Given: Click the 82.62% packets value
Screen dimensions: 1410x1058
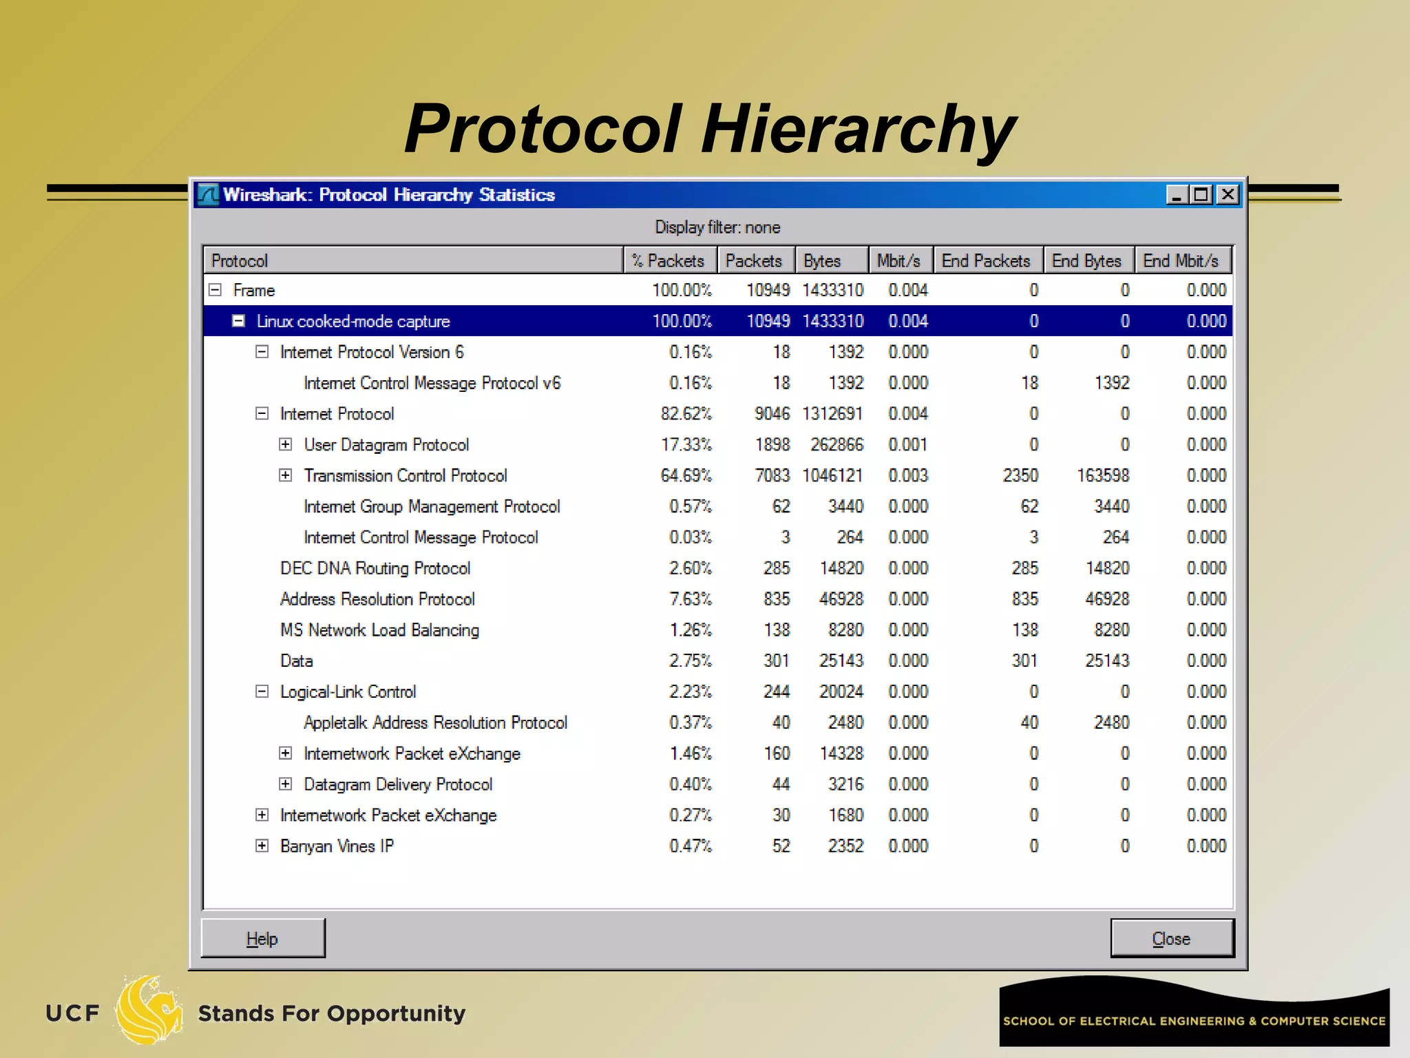Looking at the screenshot, I should (686, 413).
